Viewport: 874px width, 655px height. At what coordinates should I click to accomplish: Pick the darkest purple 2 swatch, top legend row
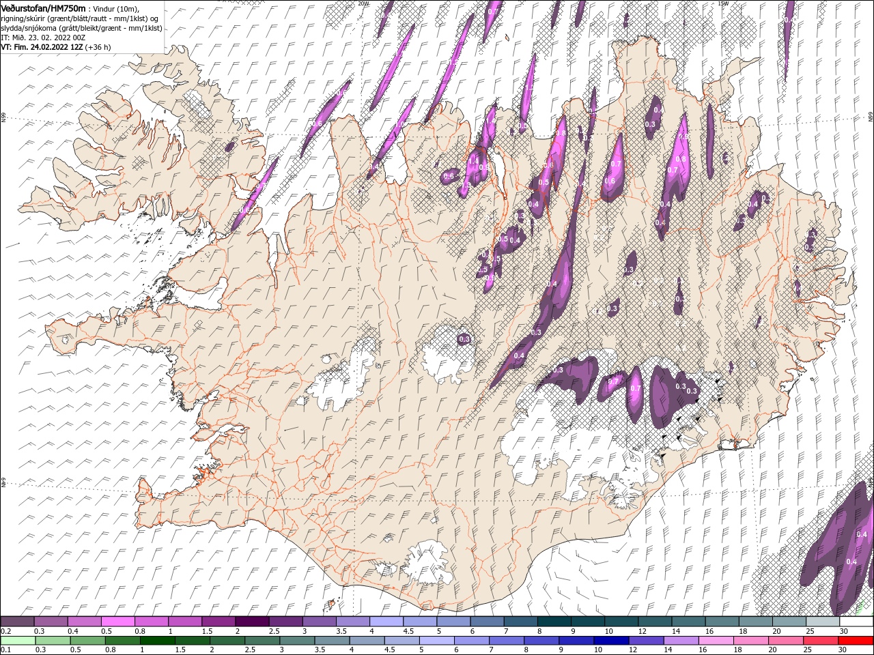(x=252, y=622)
